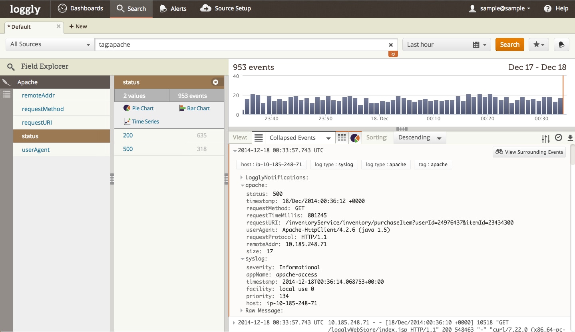This screenshot has height=332, width=575.
Task: Close the status field panel
Action: (216, 82)
